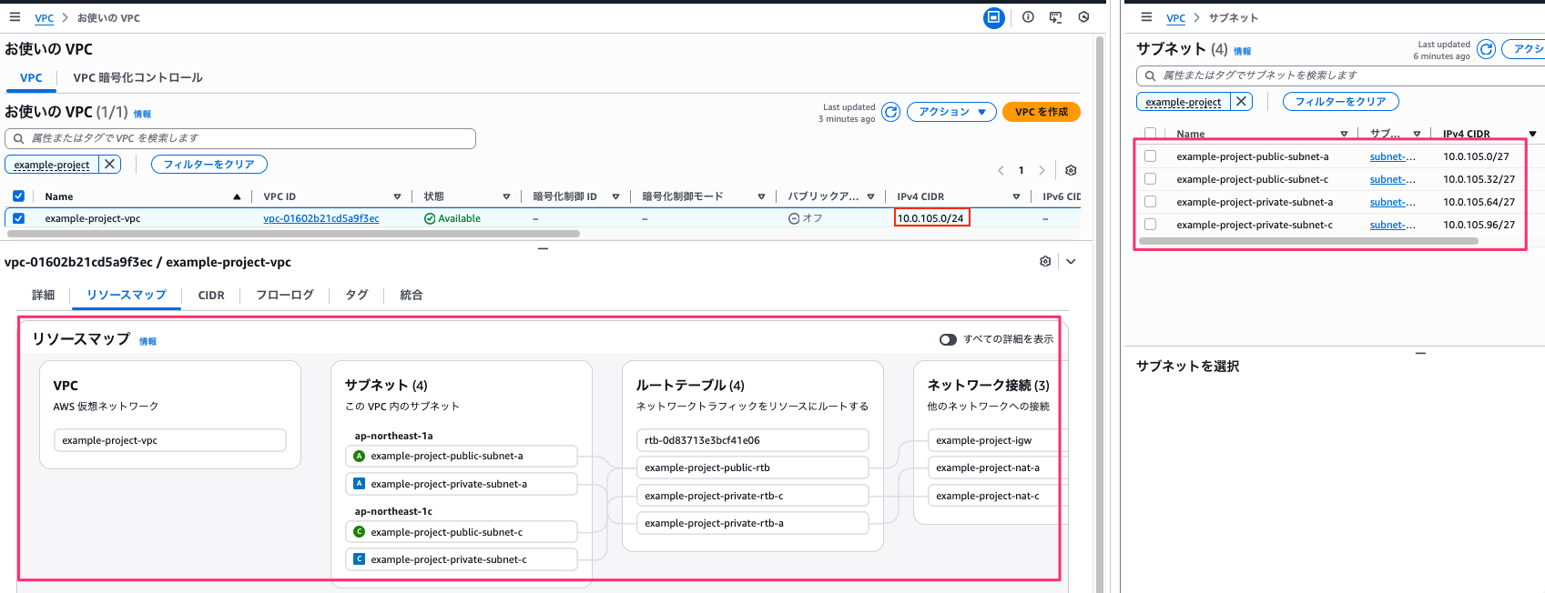The image size is (1545, 593).
Task: Switch to the CIDR tab
Action: click(211, 296)
